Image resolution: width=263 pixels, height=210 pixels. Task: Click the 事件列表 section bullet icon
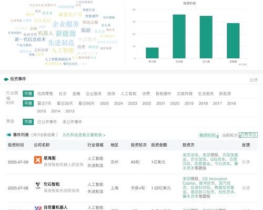(x=9, y=135)
